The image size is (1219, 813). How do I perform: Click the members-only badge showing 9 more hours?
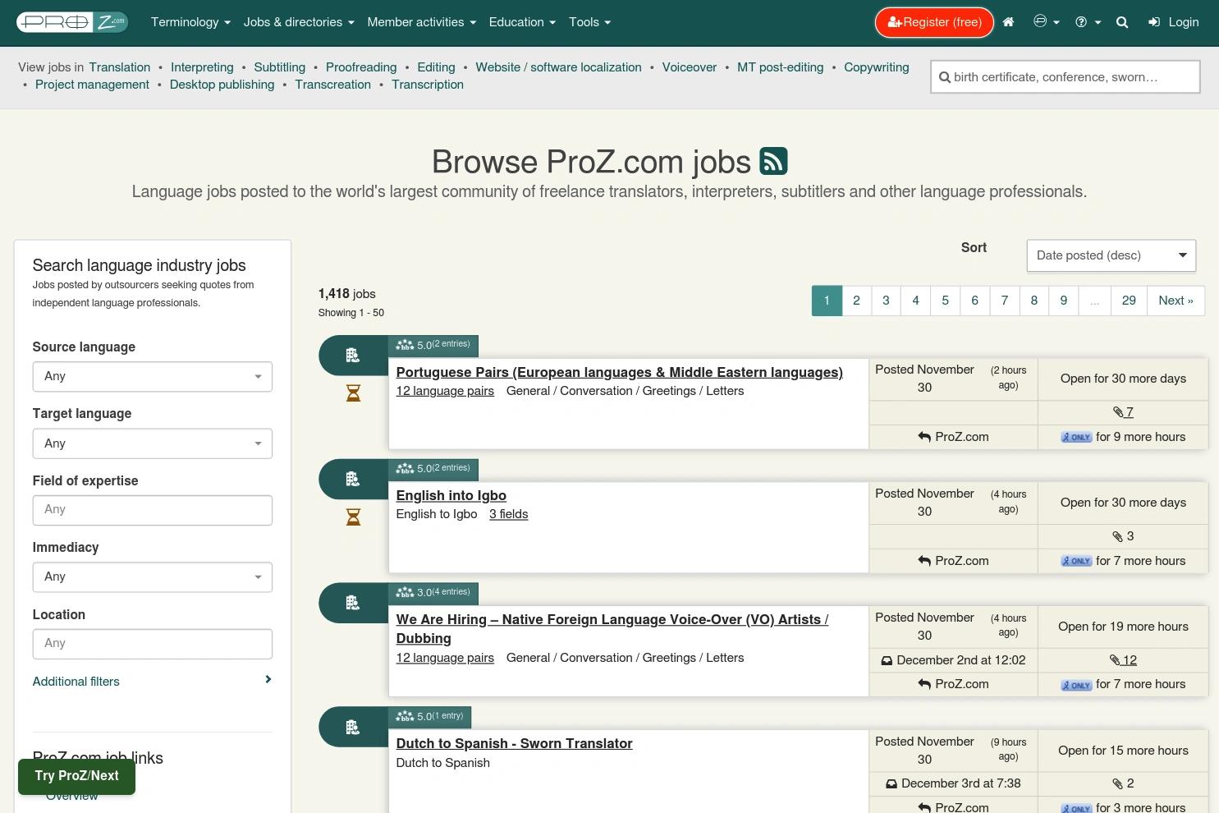(x=1076, y=437)
